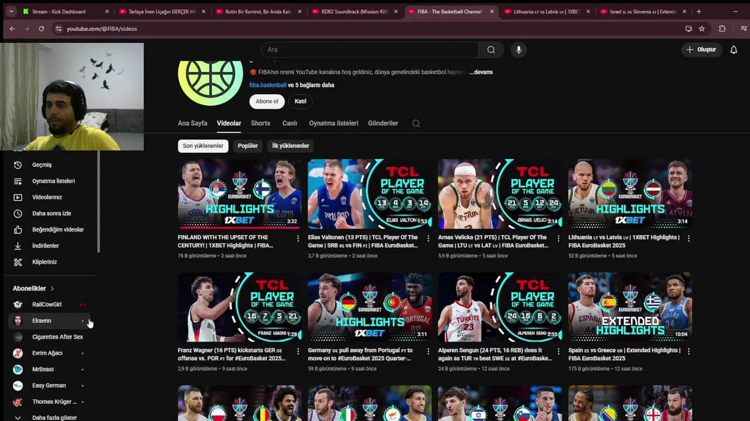The width and height of the screenshot is (750, 421).
Task: Select Son yüklenenler filter chip
Action: click(203, 146)
